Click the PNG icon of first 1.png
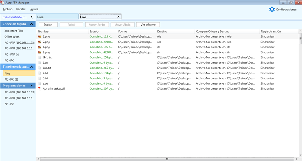This screenshot has height=161, width=302. [x=39, y=36]
